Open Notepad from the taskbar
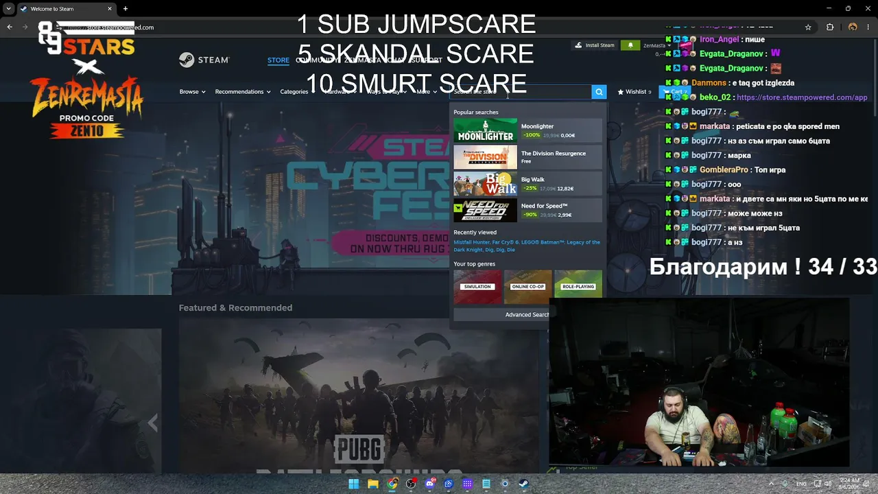Viewport: 878px width, 494px height. click(486, 484)
